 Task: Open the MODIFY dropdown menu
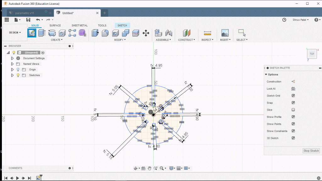pyautogui.click(x=120, y=40)
